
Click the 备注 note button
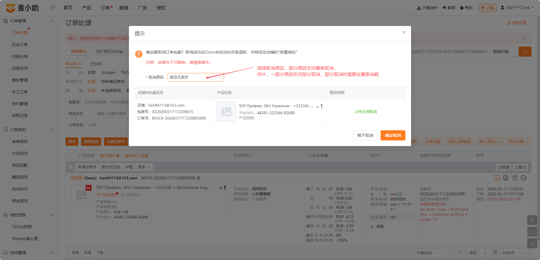coord(520,167)
